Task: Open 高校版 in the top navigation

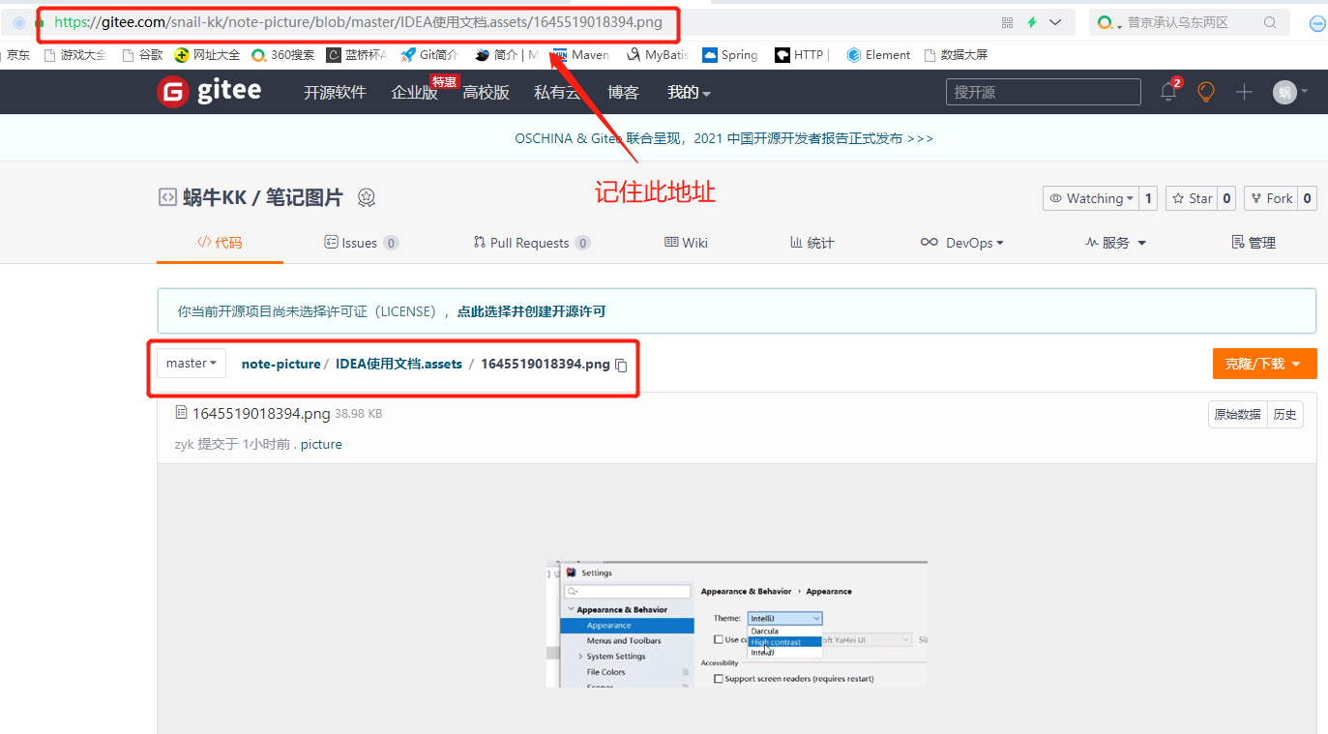Action: [x=486, y=92]
